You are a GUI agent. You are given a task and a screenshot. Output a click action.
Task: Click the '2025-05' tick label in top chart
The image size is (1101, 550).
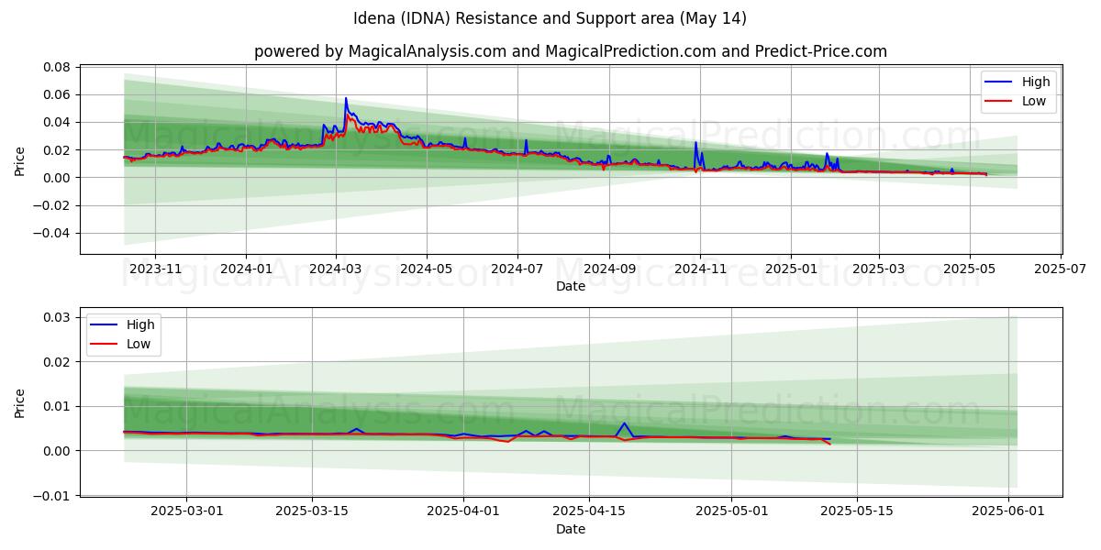coord(970,269)
